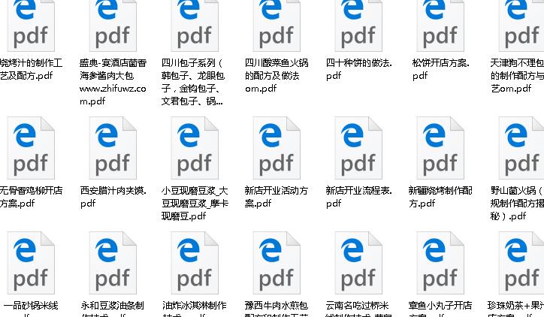
Task: Click the filename text starting 云南名吃过桥米
Action: pos(358,309)
